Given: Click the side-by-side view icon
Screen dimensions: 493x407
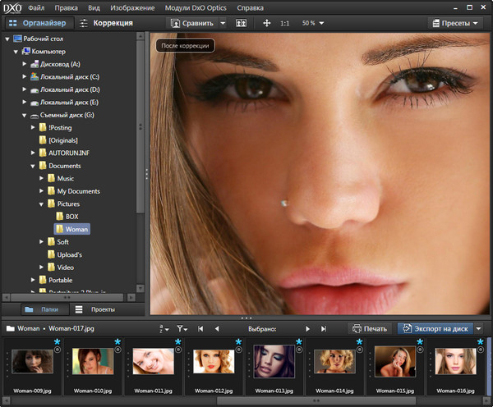Looking at the screenshot, I should point(241,23).
